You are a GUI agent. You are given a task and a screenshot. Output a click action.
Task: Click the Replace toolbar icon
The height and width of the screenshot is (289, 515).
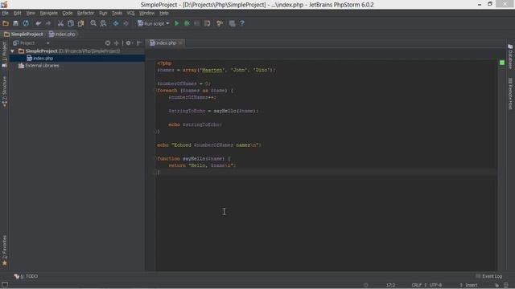click(103, 23)
